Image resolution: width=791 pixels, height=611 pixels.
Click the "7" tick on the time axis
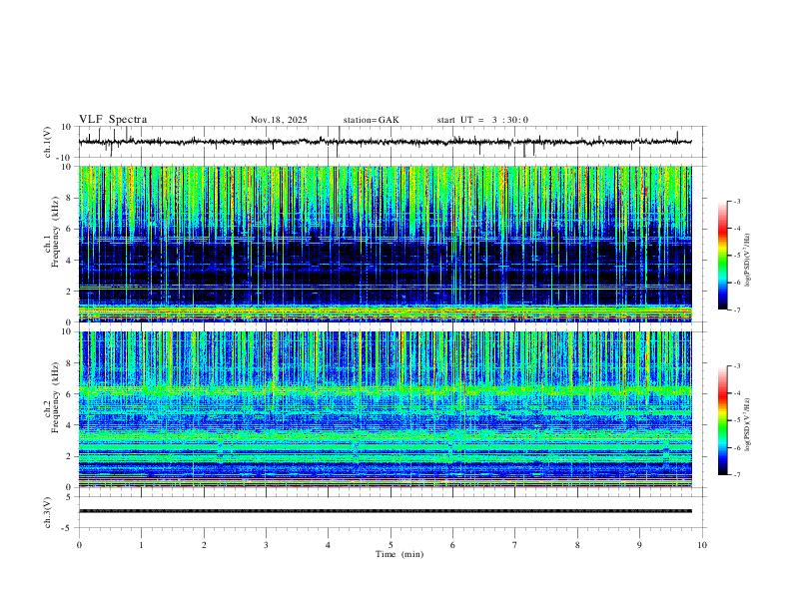pos(515,545)
